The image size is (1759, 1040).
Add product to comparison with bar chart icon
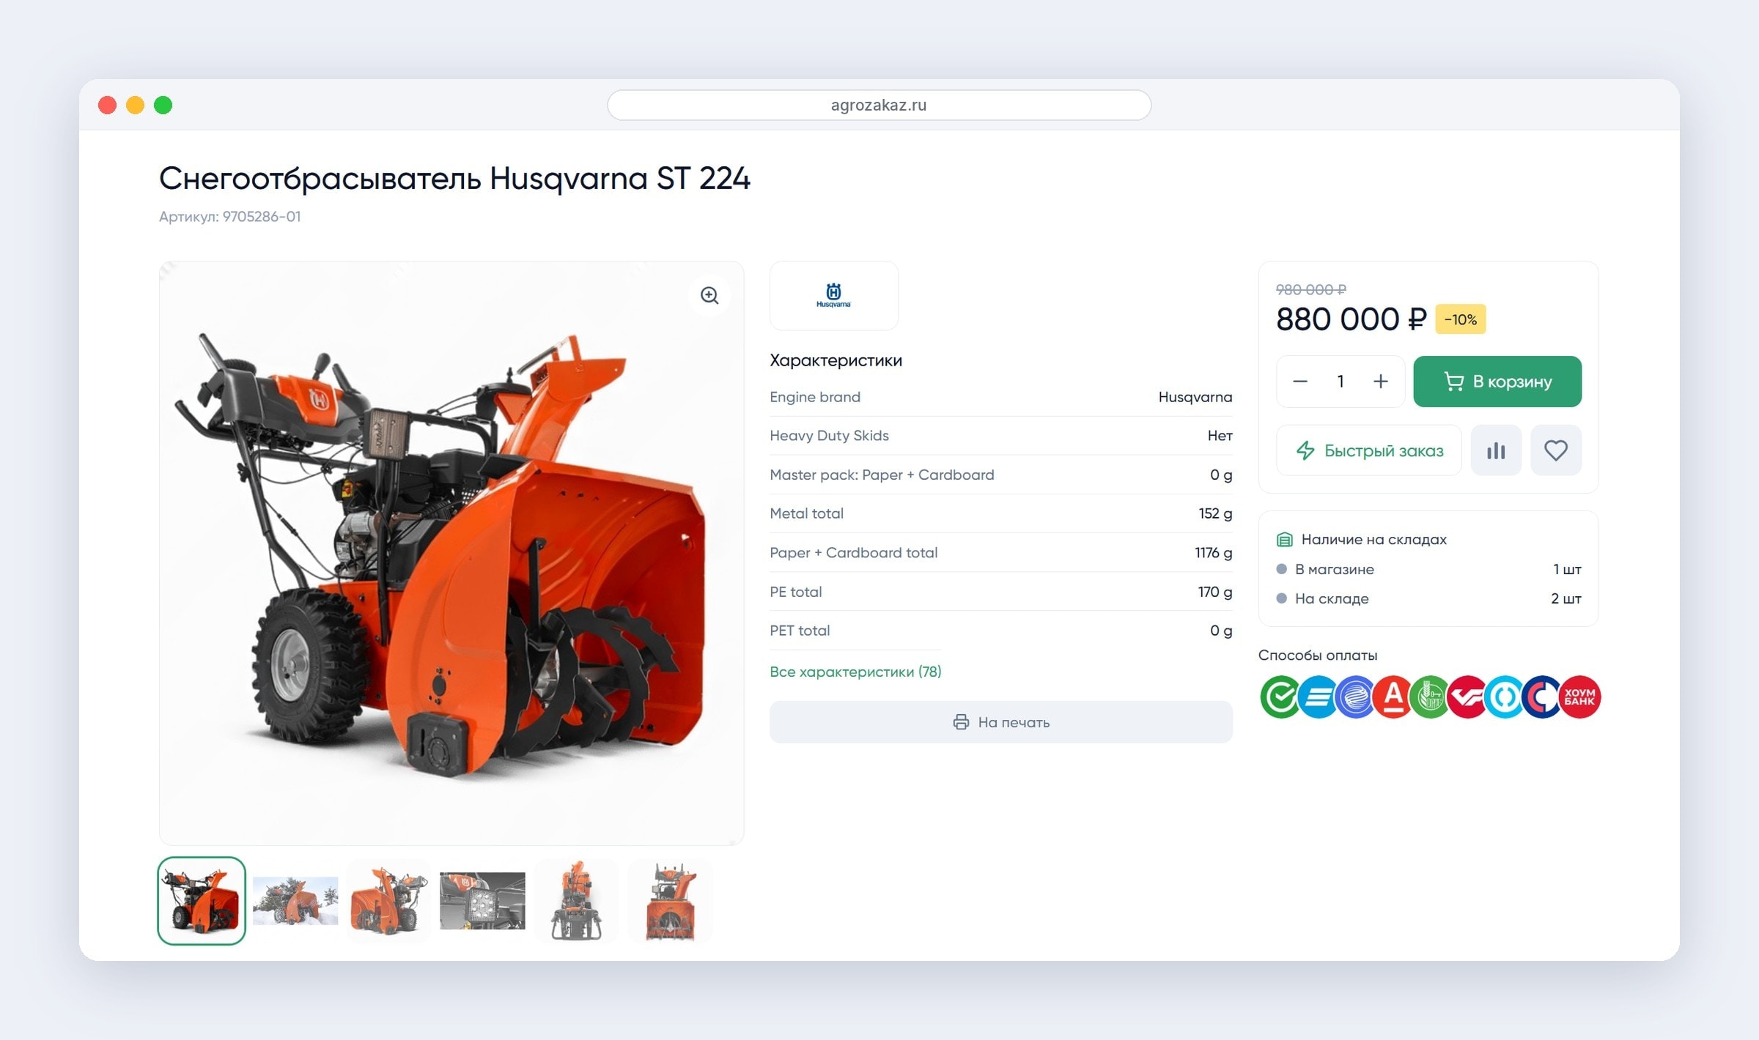coord(1496,450)
